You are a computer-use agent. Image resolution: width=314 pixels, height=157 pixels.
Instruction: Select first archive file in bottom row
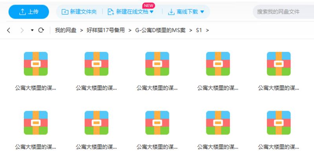point(36,122)
